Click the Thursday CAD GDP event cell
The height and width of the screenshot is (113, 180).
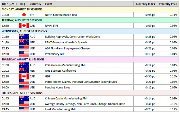point(89,76)
